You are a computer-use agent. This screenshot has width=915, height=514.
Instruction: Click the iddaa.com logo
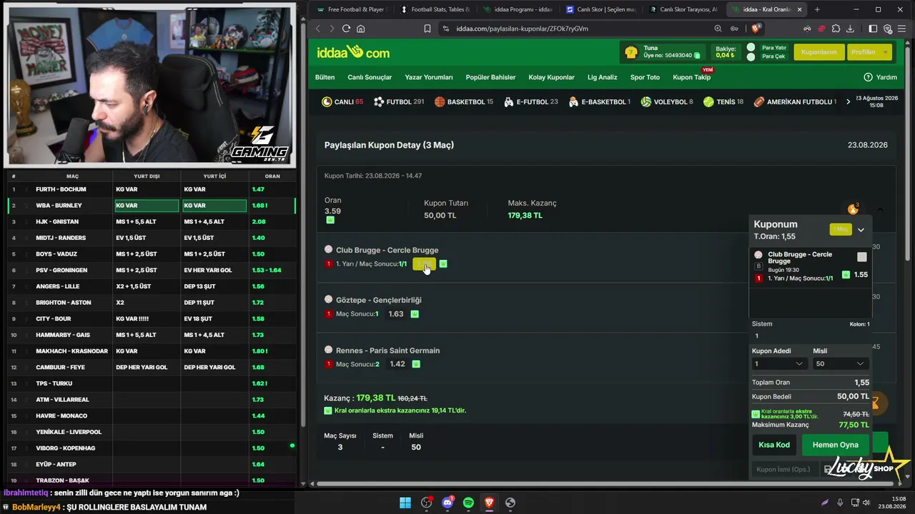[353, 52]
